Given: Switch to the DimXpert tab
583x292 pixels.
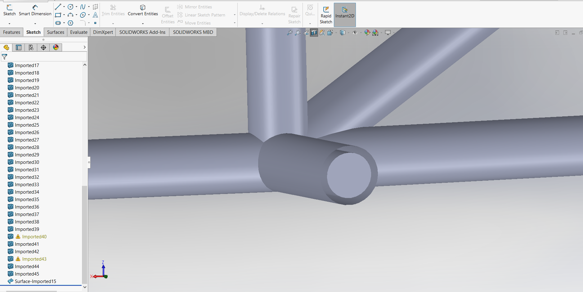Looking at the screenshot, I should (103, 32).
